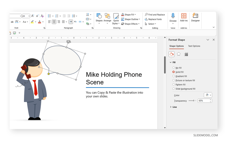Center the paragraph text
227x141 pixels.
click(54, 22)
